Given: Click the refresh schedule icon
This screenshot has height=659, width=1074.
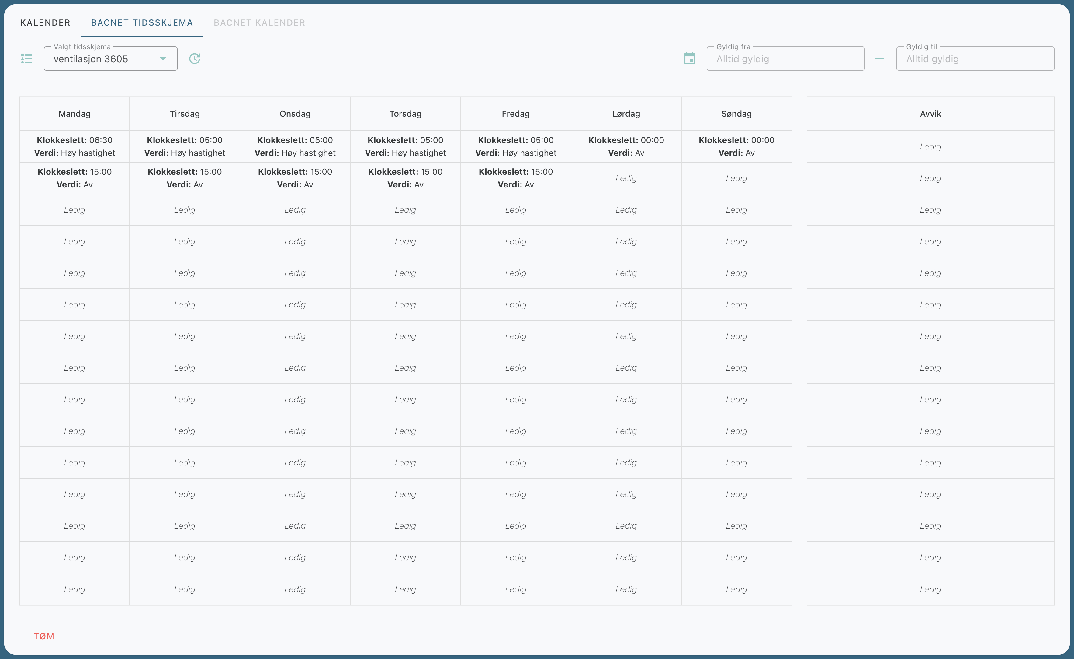Looking at the screenshot, I should (x=195, y=58).
